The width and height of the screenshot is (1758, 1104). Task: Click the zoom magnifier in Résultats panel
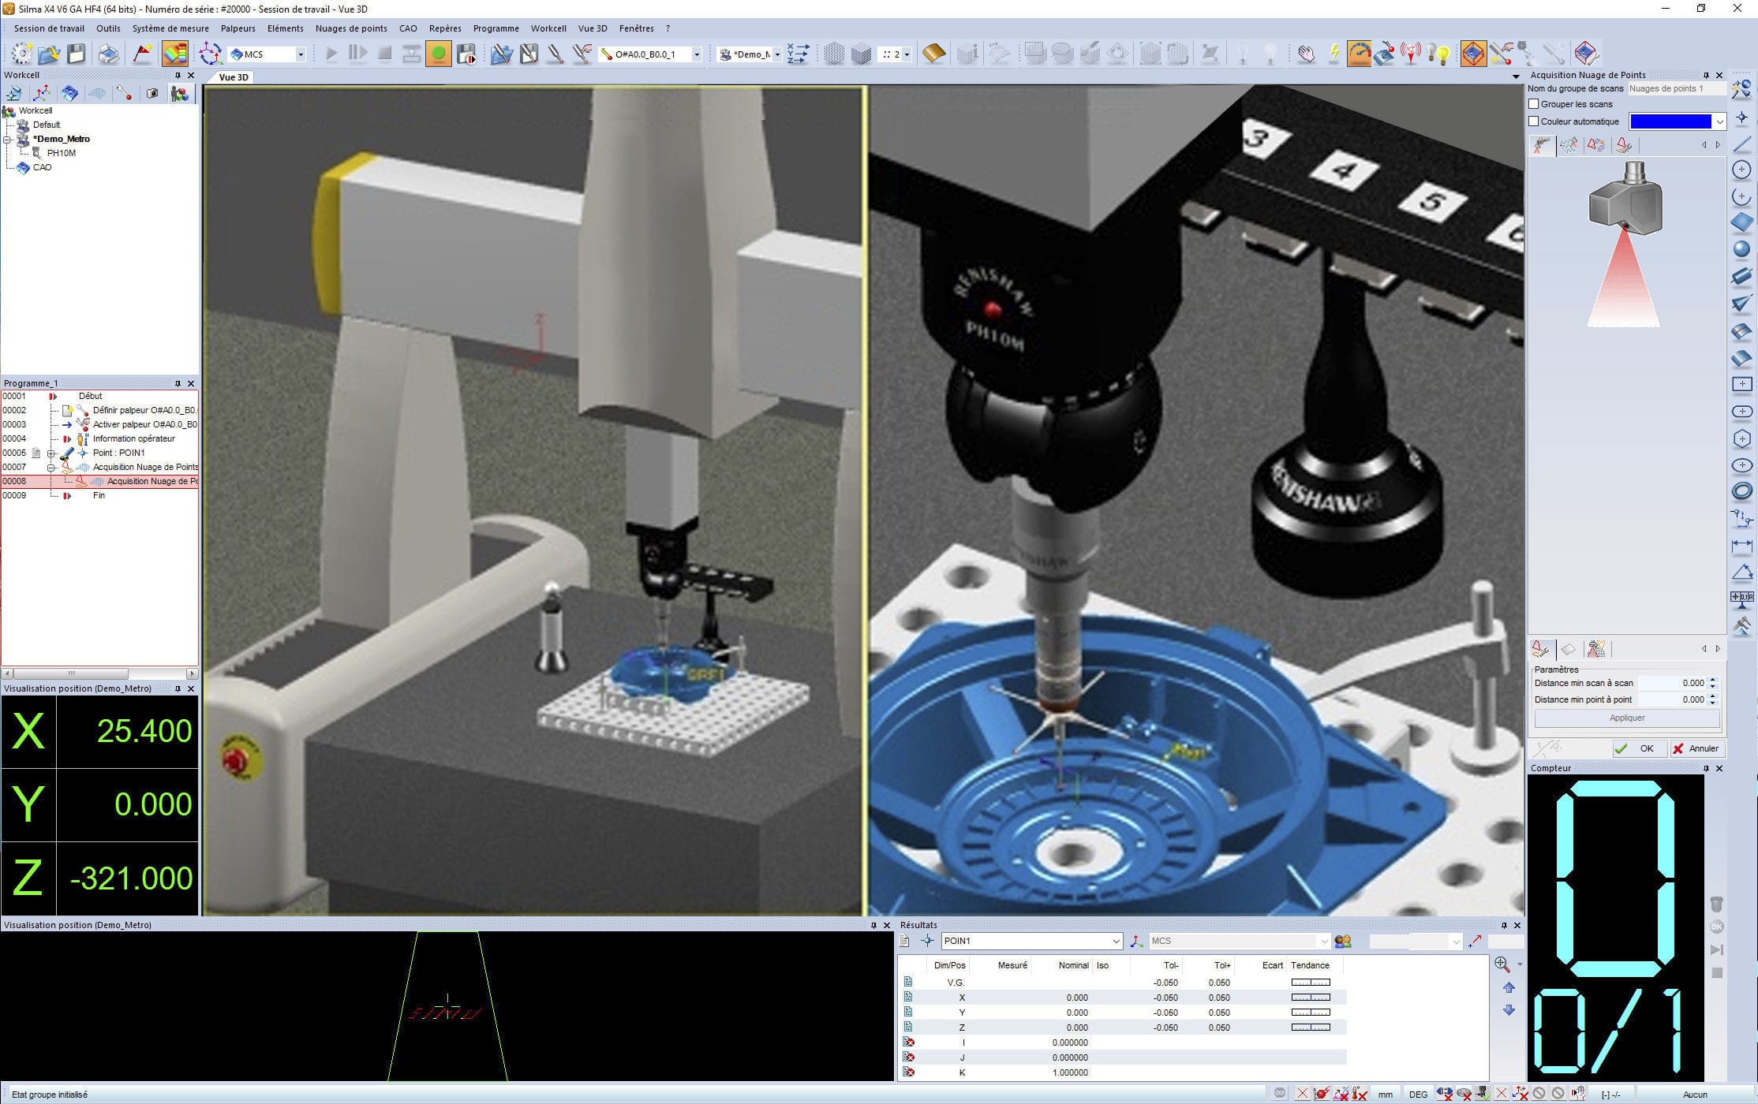(x=1502, y=964)
